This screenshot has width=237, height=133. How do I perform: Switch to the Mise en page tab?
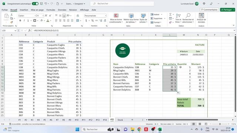click(37, 10)
